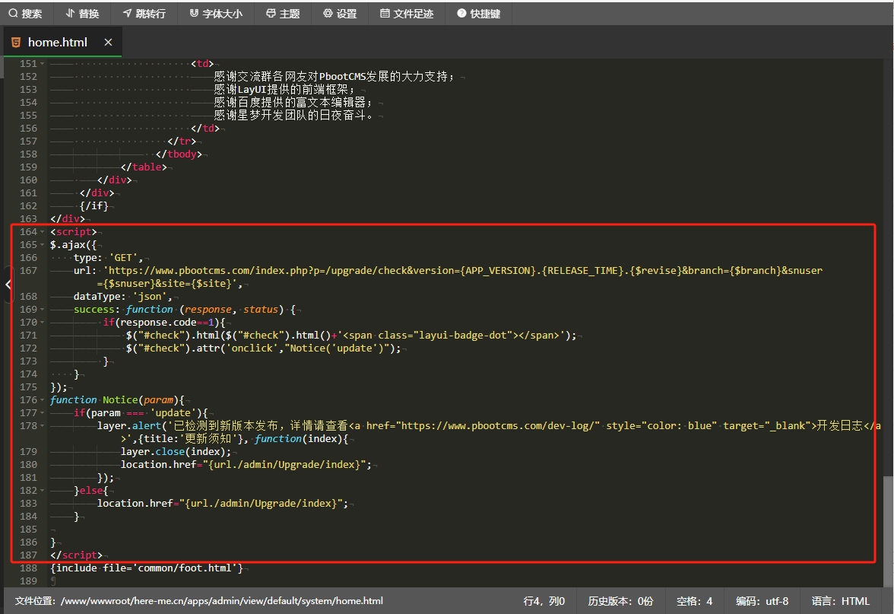Click dataType: 'json' line
The image size is (894, 614).
pyautogui.click(x=122, y=296)
